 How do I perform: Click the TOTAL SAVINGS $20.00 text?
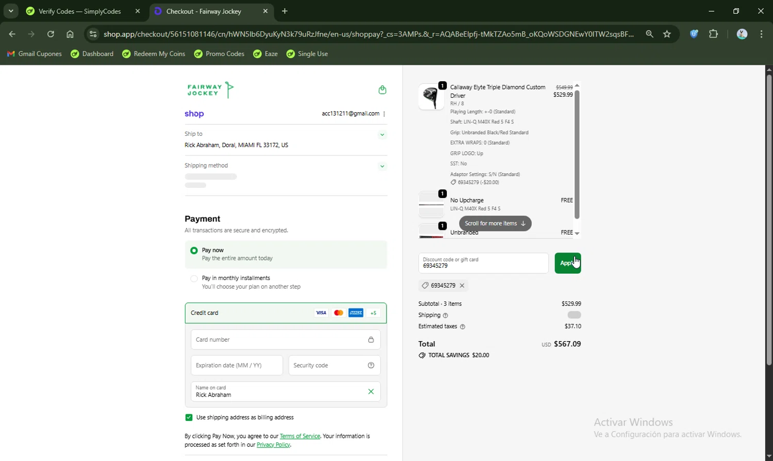tap(459, 356)
